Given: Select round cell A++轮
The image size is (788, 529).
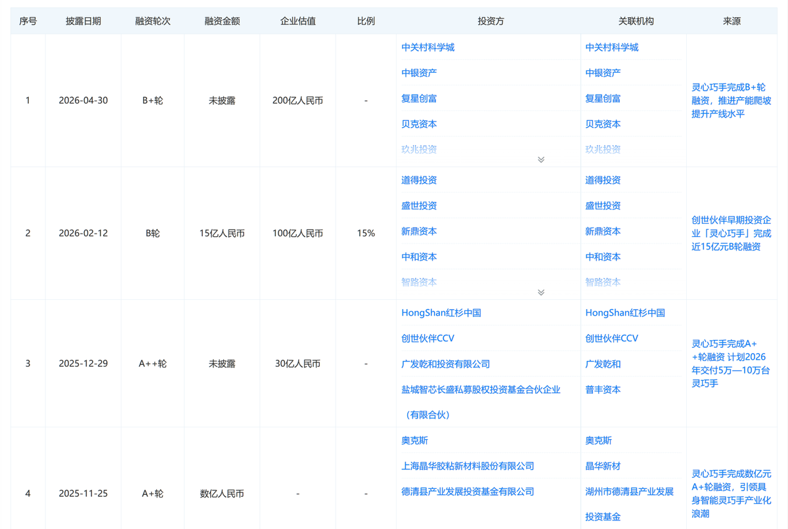Looking at the screenshot, I should tap(152, 363).
